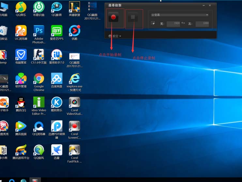Image resolution: width=242 pixels, height=182 pixels.
Task: Open 电脑管家 desktop shortcut
Action: click(x=21, y=57)
